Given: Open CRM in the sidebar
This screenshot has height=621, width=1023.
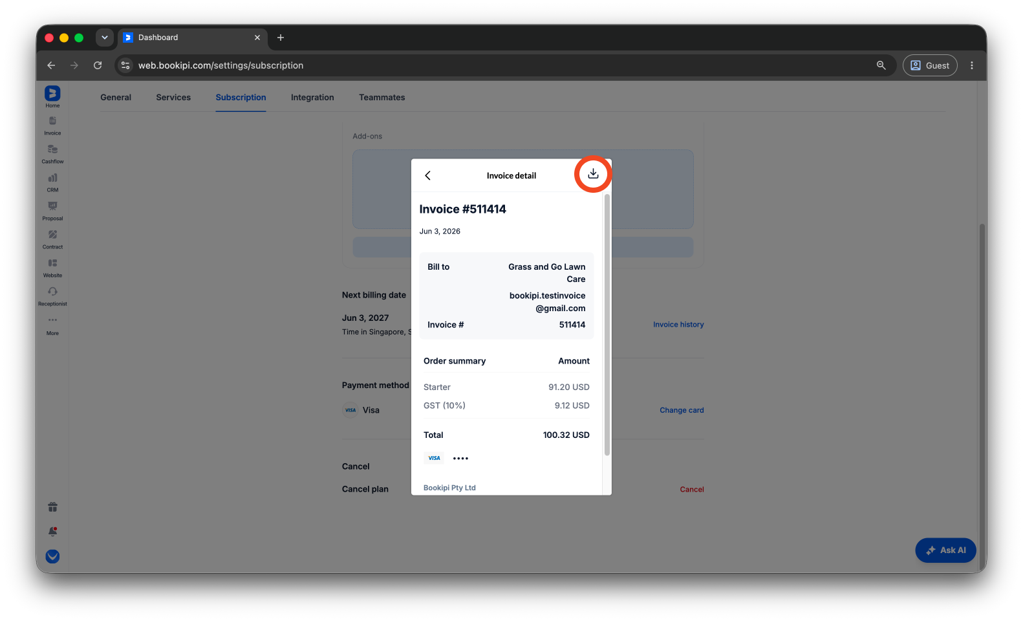Looking at the screenshot, I should tap(52, 182).
